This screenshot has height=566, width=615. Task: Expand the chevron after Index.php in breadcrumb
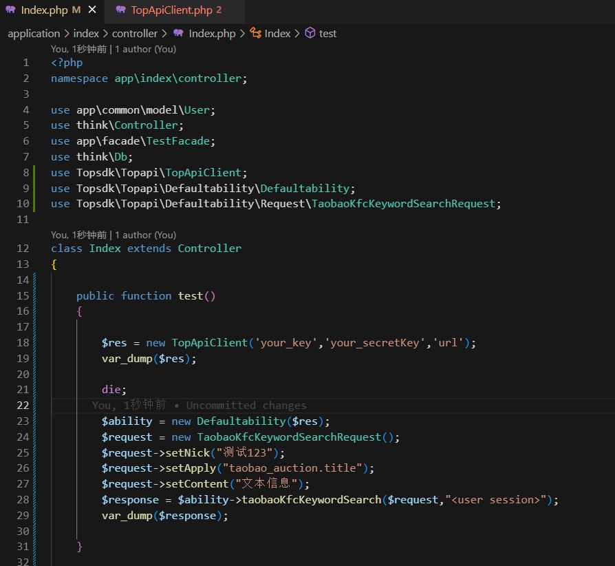(243, 33)
